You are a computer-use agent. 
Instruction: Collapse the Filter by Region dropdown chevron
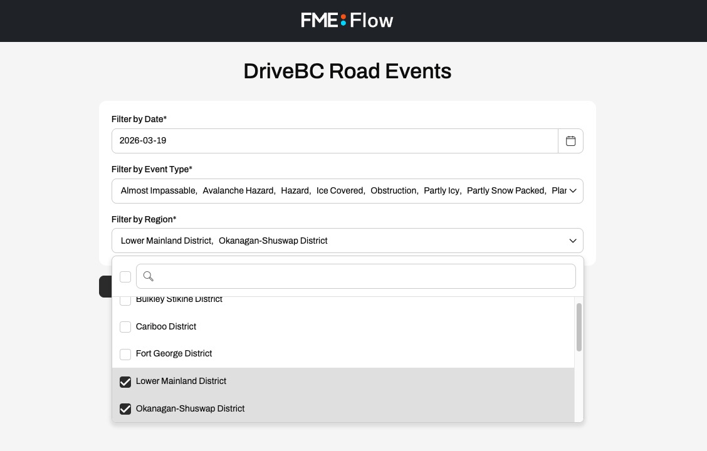coord(573,241)
